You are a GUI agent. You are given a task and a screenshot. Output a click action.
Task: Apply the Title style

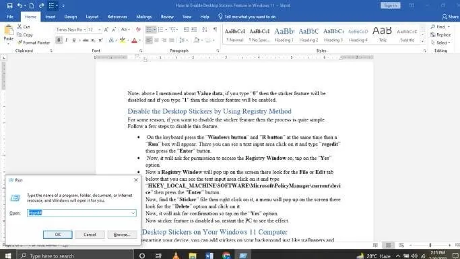[383, 34]
